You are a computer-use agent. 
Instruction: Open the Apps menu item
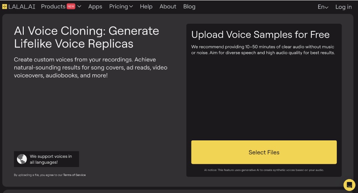click(95, 7)
